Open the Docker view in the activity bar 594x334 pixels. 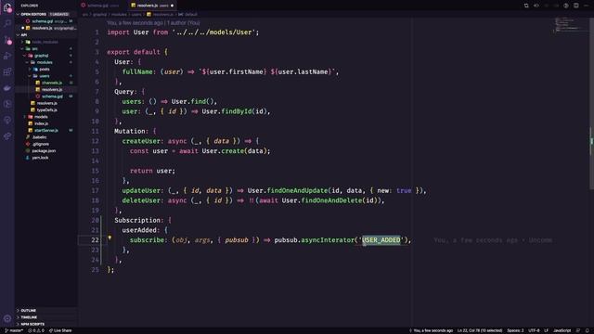[x=7, y=88]
